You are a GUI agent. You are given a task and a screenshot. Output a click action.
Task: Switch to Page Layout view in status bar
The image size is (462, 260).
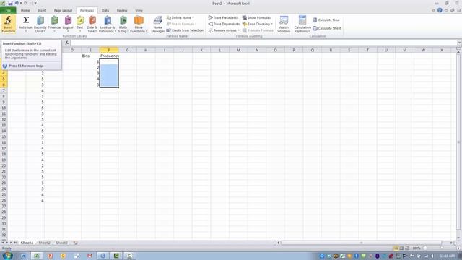(401, 248)
